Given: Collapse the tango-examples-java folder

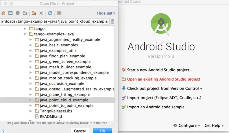Looking at the screenshot, I should pyautogui.click(x=25, y=34).
